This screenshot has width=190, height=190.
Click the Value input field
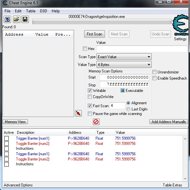(x=142, y=49)
